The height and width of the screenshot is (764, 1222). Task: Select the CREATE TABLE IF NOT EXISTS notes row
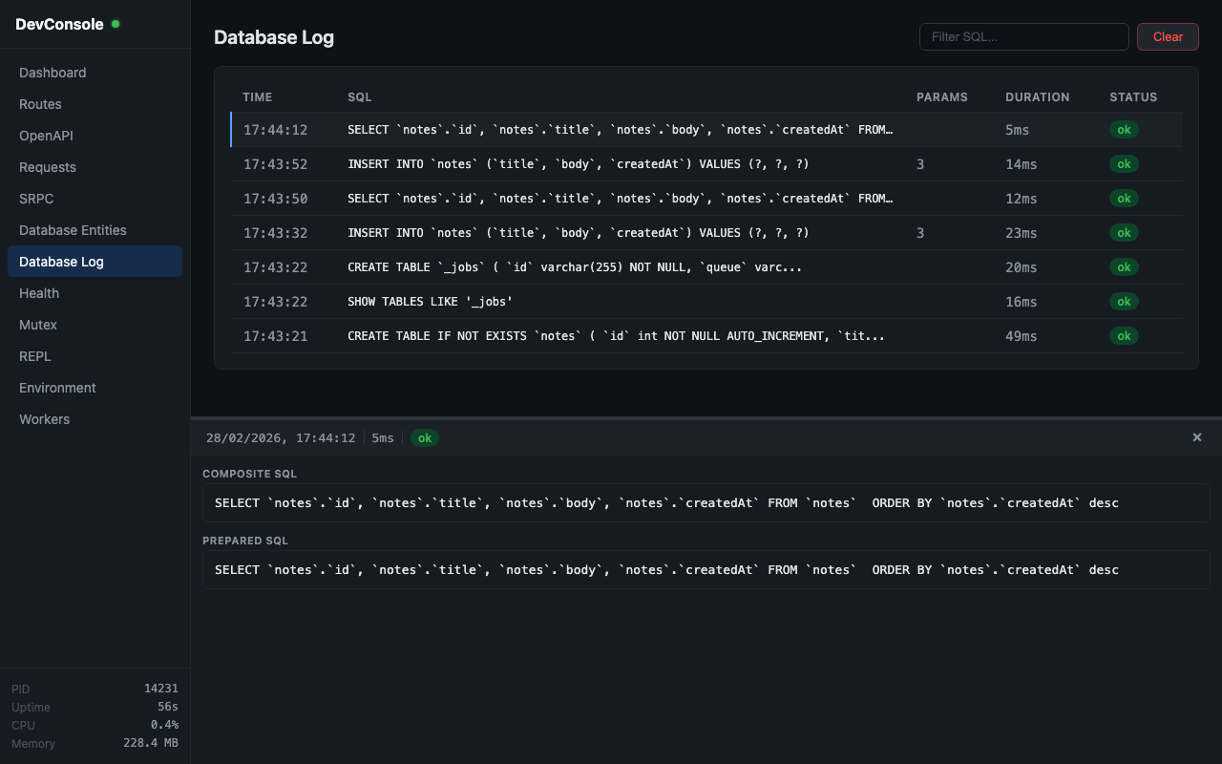(x=706, y=336)
